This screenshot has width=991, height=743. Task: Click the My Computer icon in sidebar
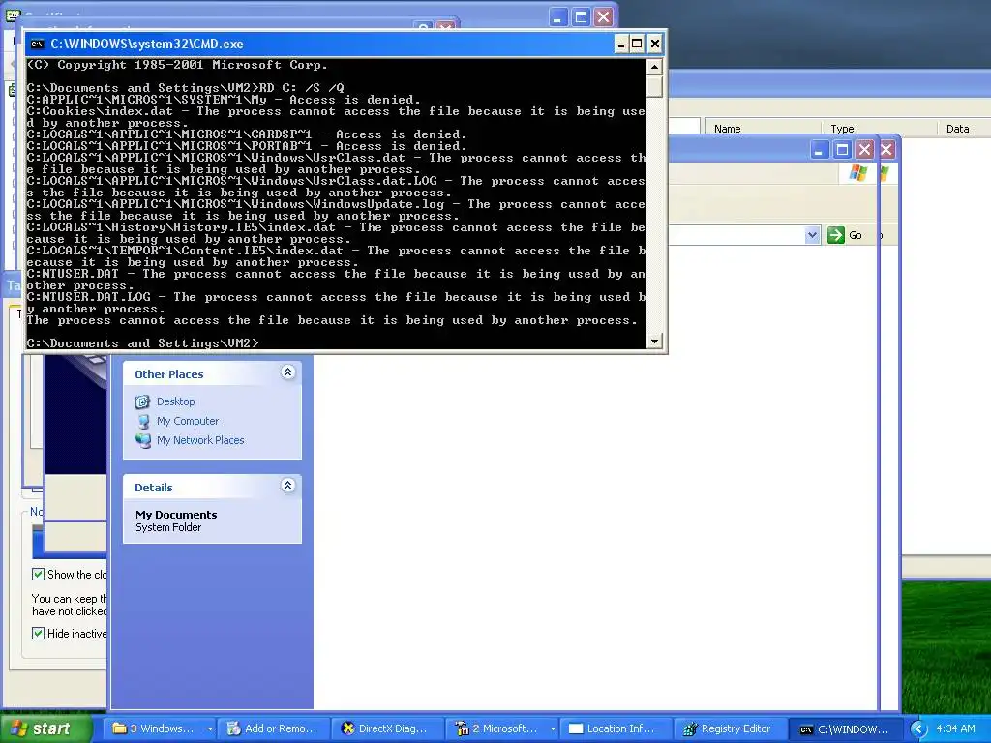(143, 421)
